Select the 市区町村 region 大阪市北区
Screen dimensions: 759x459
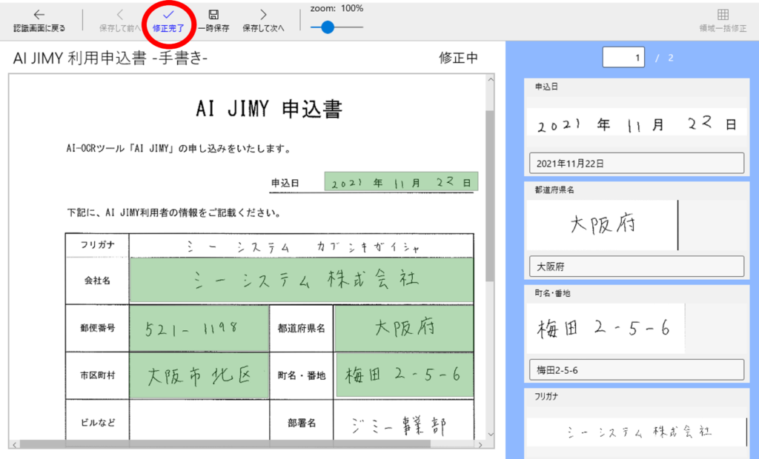(x=199, y=375)
